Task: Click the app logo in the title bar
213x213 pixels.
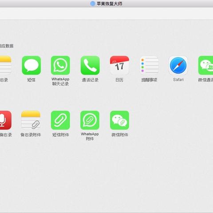Action: point(93,4)
